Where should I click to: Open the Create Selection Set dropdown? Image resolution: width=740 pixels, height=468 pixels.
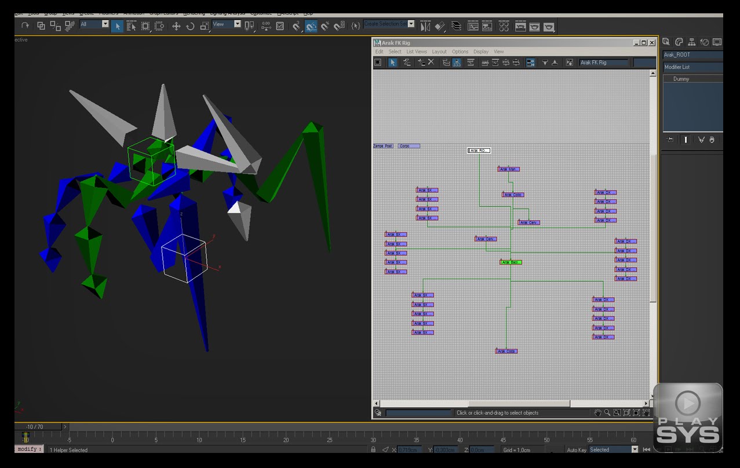click(389, 24)
